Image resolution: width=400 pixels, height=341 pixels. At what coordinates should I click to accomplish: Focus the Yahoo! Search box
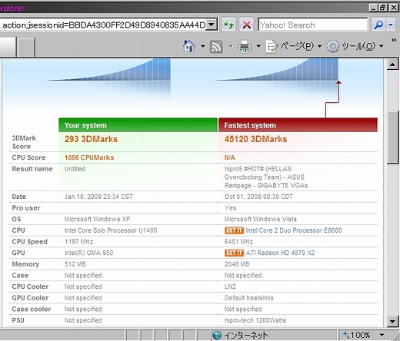[x=313, y=25]
